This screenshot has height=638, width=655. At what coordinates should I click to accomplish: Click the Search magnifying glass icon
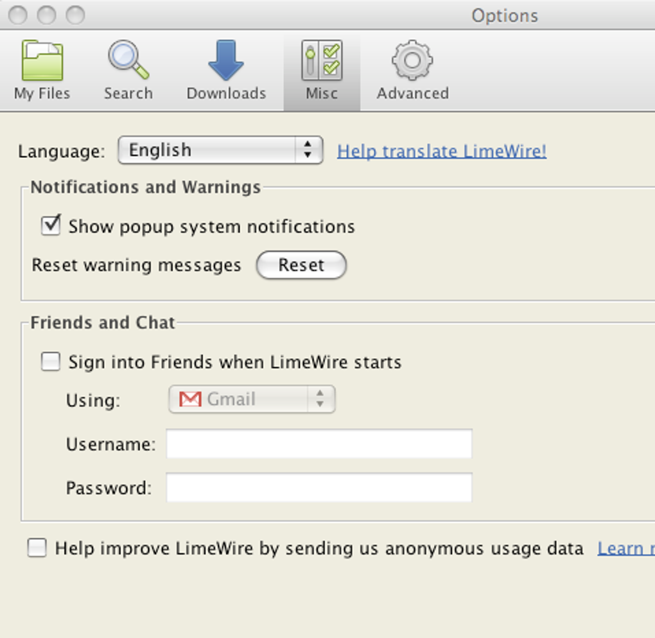coord(128,60)
